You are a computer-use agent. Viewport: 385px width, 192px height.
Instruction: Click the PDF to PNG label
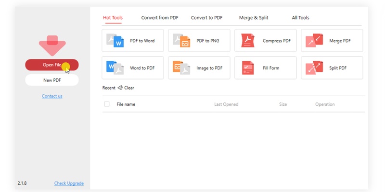[208, 41]
